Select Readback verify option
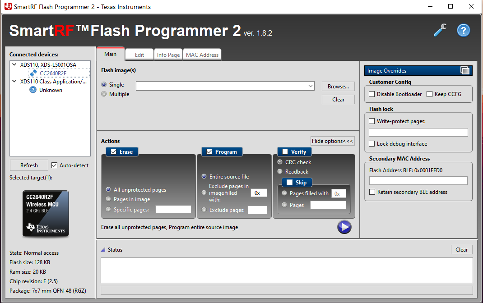Screen dimensions: 483x303 pos(280,171)
